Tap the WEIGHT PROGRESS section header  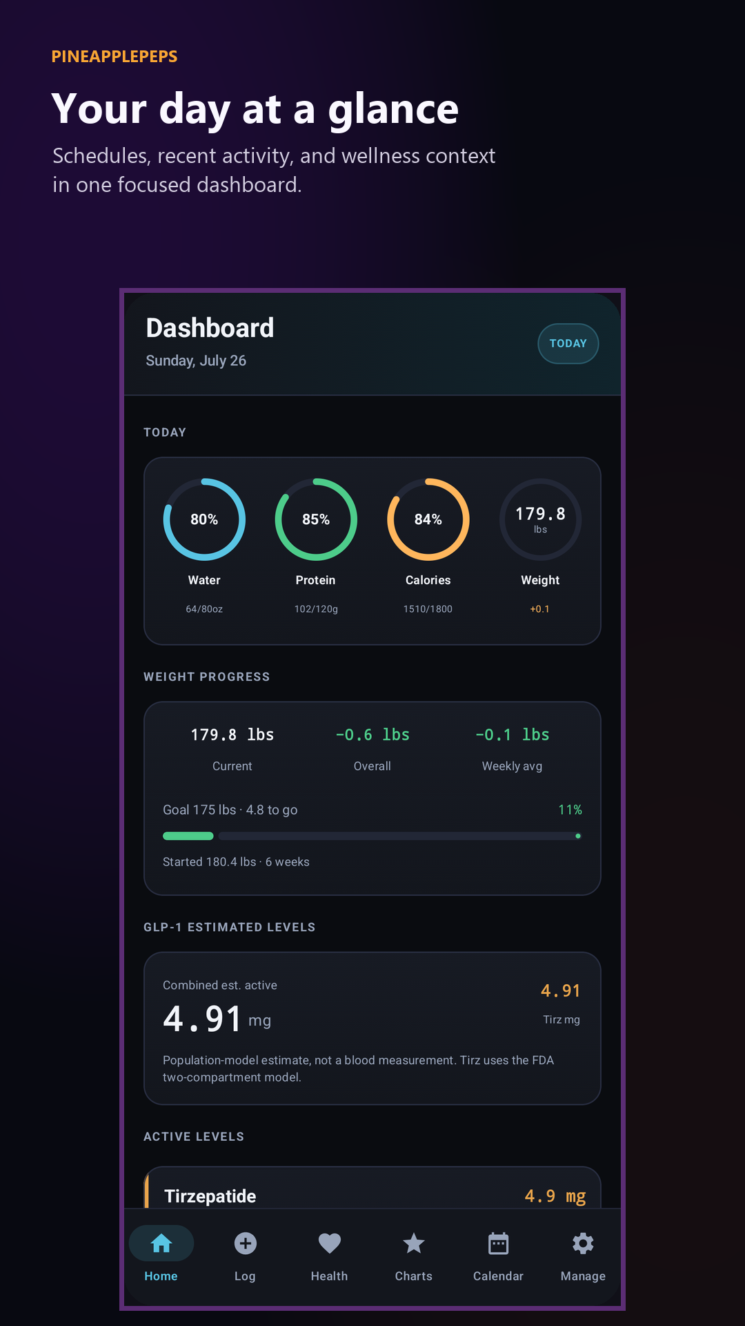(207, 677)
